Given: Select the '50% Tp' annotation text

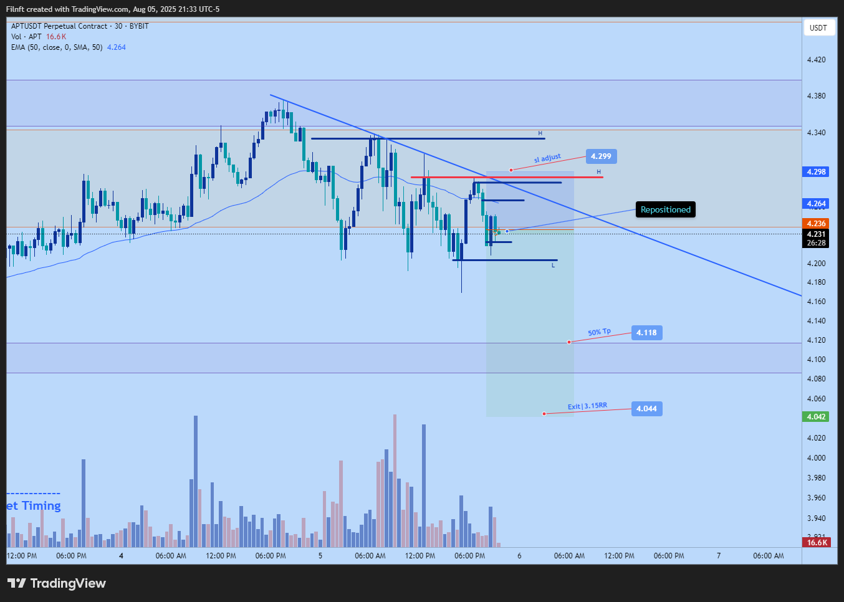Looking at the screenshot, I should click(599, 332).
